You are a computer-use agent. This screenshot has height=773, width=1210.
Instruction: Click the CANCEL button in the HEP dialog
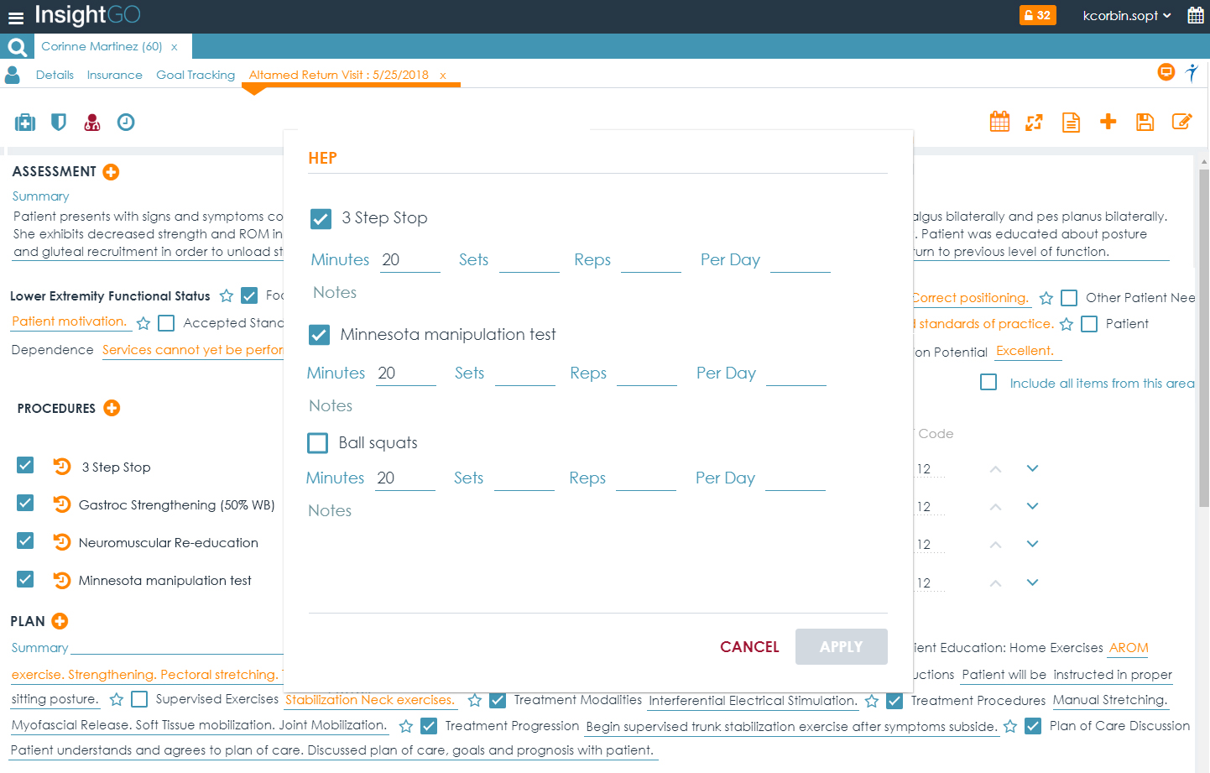pyautogui.click(x=749, y=647)
